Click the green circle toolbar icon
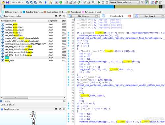This screenshot has width=165, height=125. coord(61,2)
